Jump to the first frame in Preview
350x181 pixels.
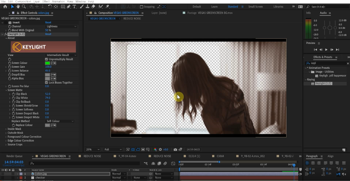click(315, 50)
